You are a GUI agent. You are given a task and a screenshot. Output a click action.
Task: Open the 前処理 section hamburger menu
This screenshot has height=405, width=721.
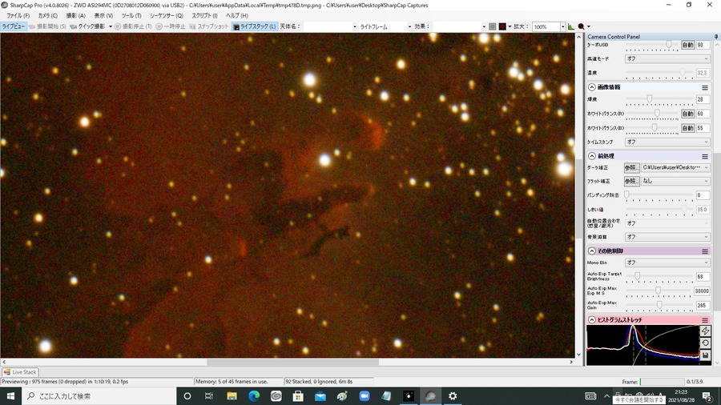(x=705, y=156)
